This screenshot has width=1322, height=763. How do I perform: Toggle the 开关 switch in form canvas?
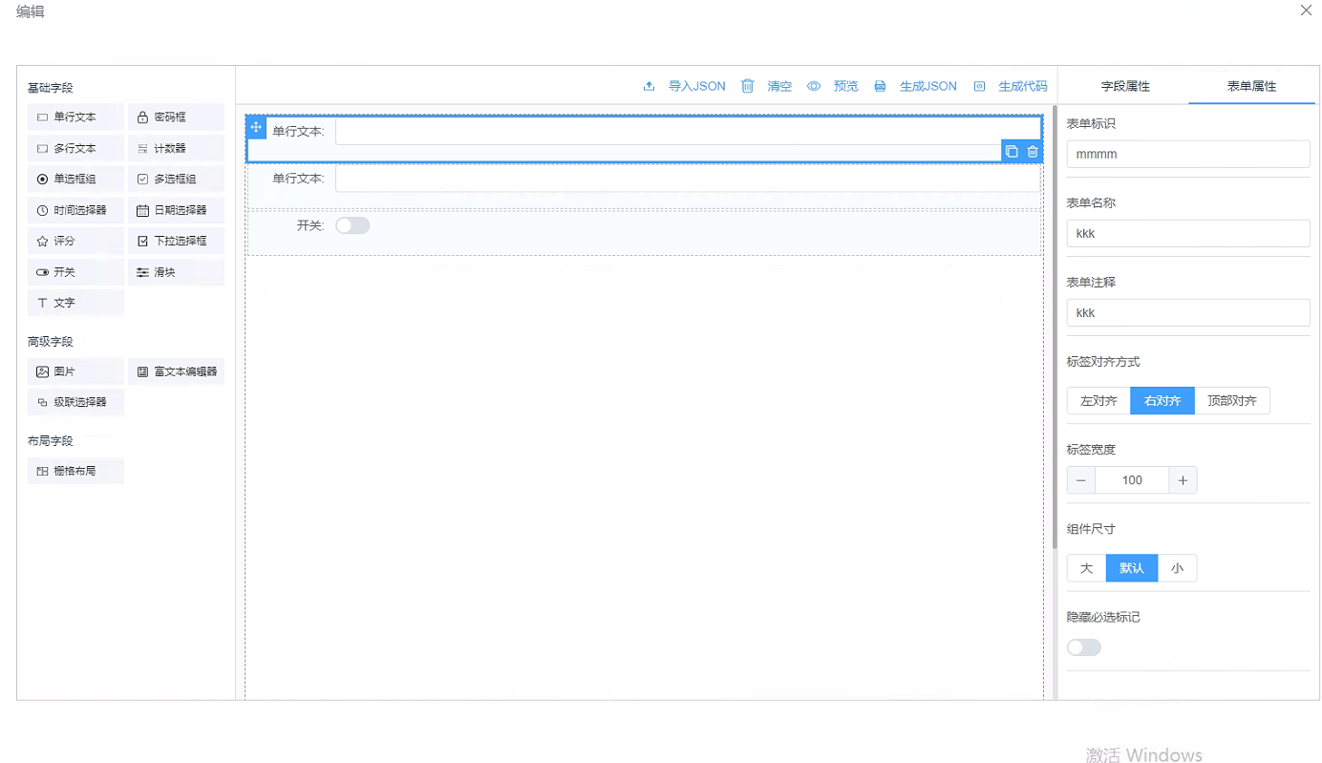click(x=352, y=225)
